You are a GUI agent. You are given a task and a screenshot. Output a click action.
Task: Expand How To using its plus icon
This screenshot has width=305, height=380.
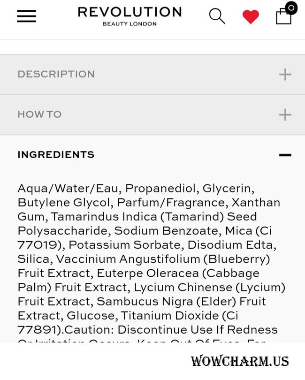pyautogui.click(x=285, y=114)
